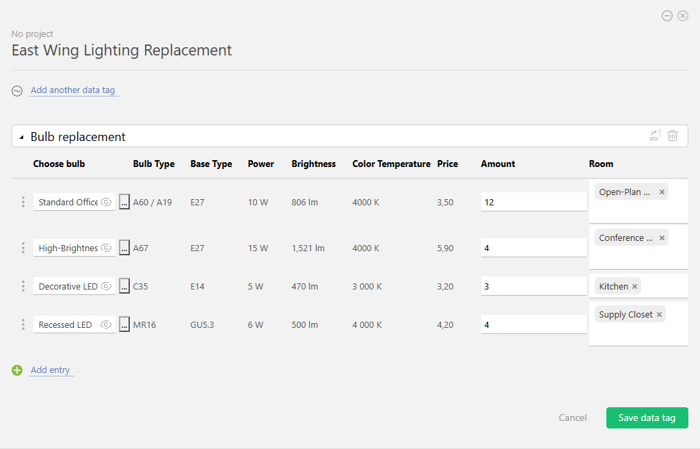Click the 15 W power cell
700x449 pixels.
(x=258, y=248)
